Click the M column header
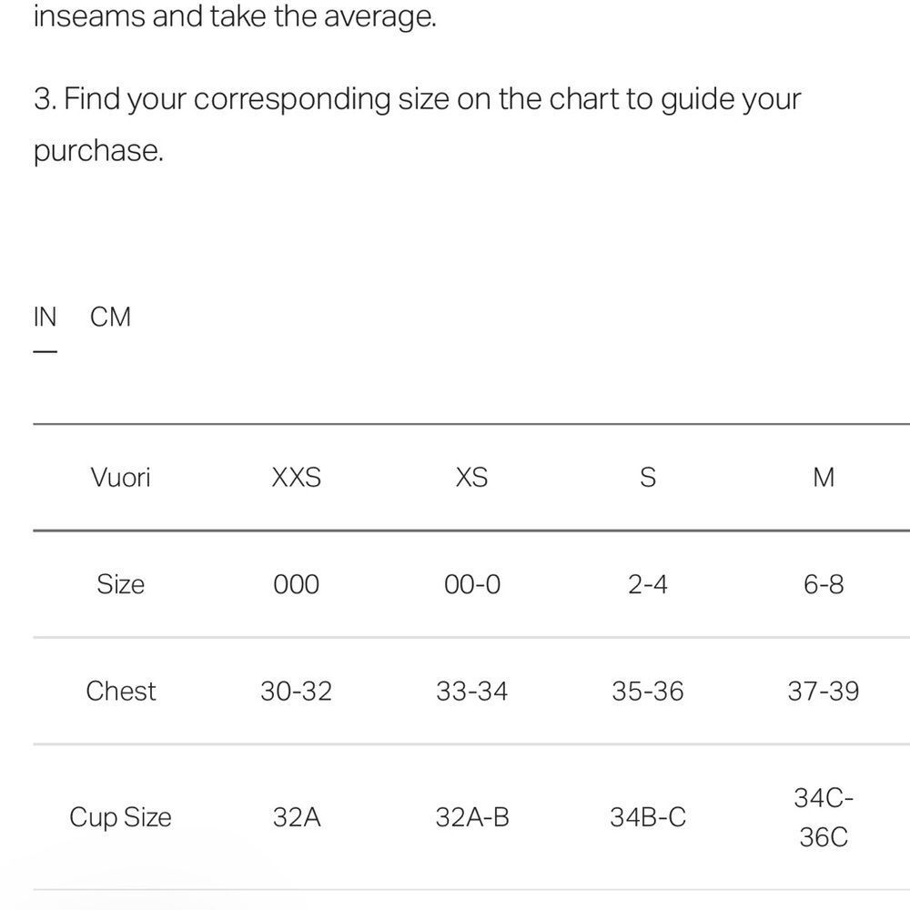 tap(824, 478)
